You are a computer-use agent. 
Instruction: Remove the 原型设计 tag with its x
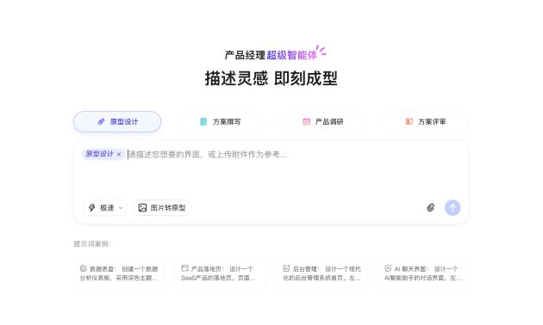tap(119, 154)
